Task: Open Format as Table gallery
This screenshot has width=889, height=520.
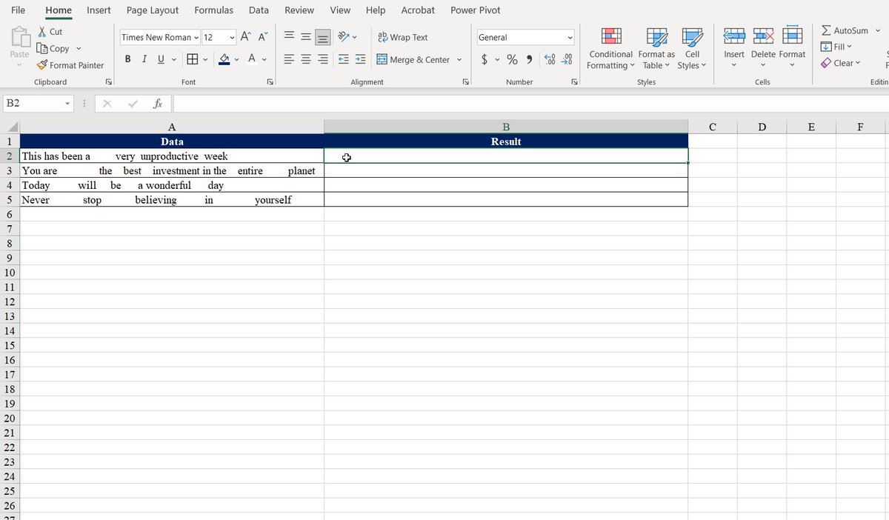Action: (x=656, y=49)
